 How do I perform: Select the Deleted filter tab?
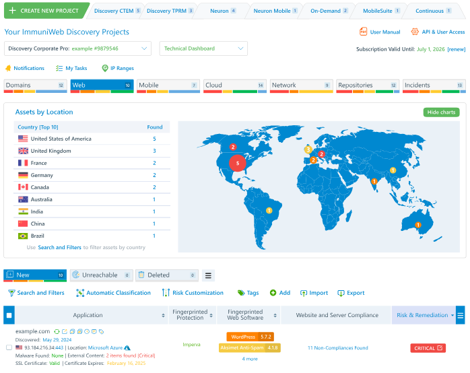pyautogui.click(x=167, y=275)
